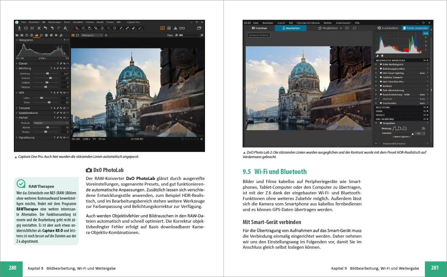Open the Optische DxO-Module menu
Viewport: 447px width, 277px height.
coord(308,23)
